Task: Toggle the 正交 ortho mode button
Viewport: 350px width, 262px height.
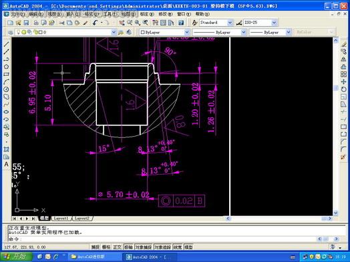Action: (117, 247)
